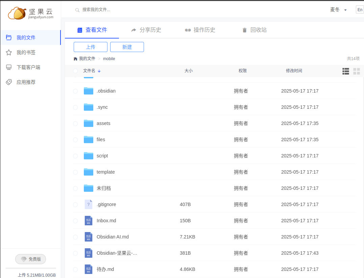Click the .gitignore file icon
The height and width of the screenshot is (278, 364).
point(89,204)
